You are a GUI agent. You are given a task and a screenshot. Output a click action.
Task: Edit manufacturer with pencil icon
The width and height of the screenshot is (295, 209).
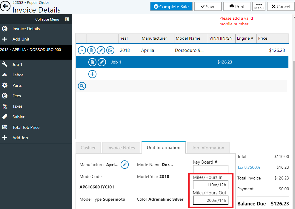(125, 165)
